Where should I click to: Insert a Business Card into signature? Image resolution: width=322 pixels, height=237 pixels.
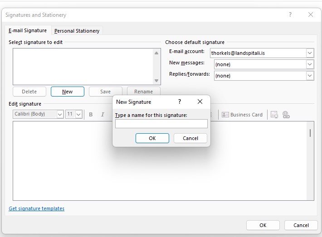tap(242, 115)
